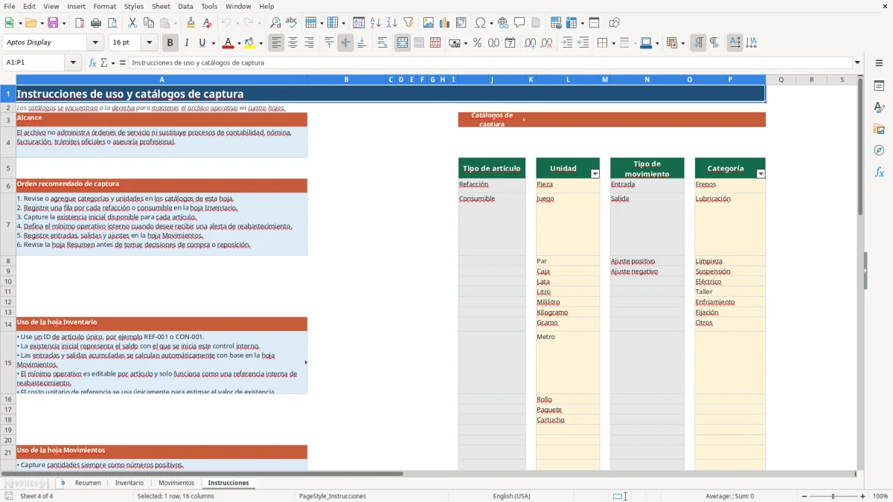The height and width of the screenshot is (502, 893).
Task: Click the formula input line
Action: pyautogui.click(x=490, y=62)
